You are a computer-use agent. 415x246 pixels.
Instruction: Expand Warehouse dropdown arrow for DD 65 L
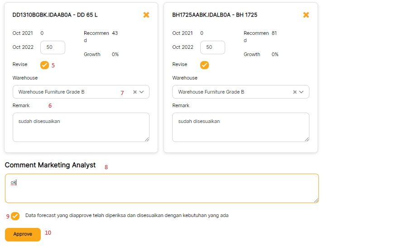click(x=142, y=92)
